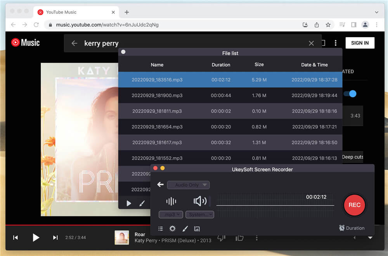Select file 20220929_181900.mp3

pyautogui.click(x=230, y=95)
